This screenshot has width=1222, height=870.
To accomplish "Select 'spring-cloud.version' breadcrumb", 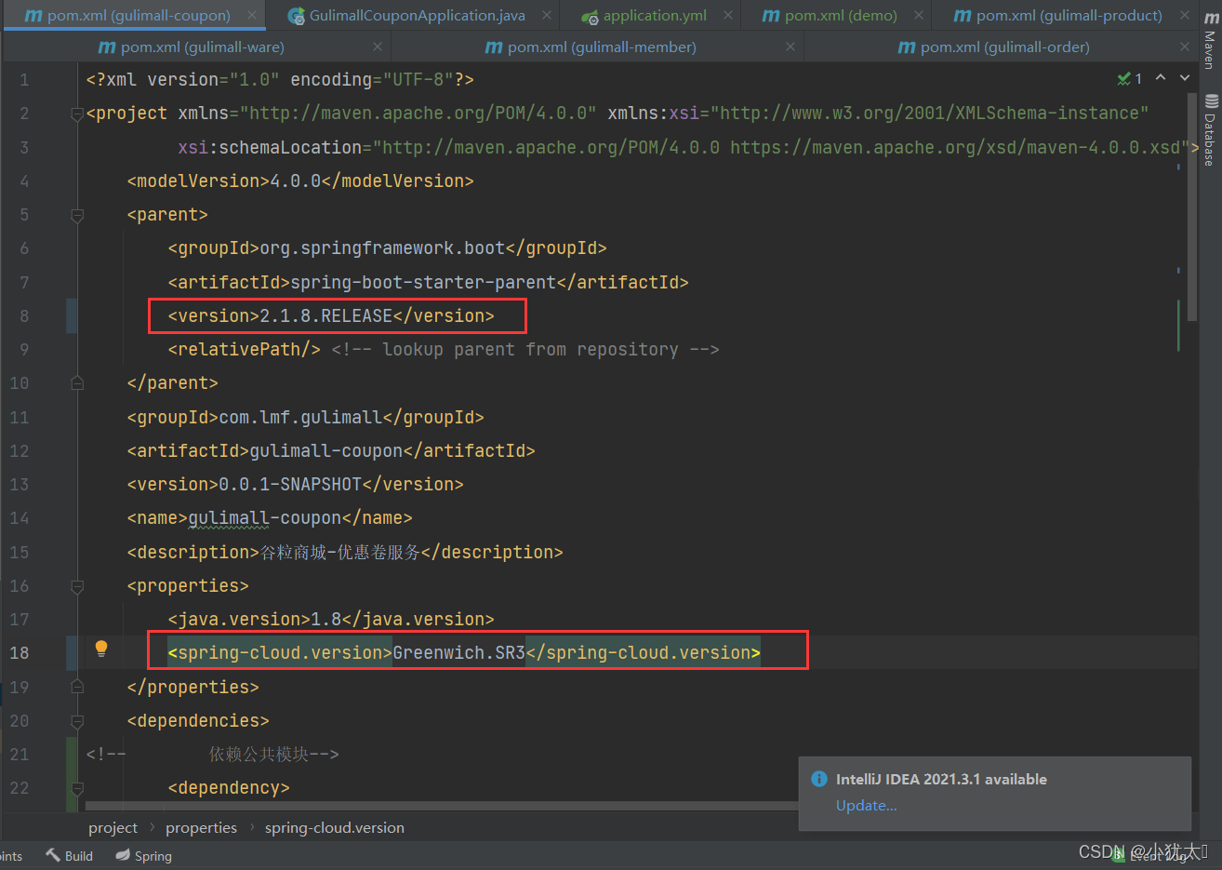I will (x=335, y=828).
